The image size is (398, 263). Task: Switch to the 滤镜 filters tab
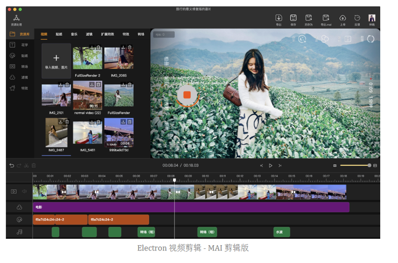coord(89,34)
